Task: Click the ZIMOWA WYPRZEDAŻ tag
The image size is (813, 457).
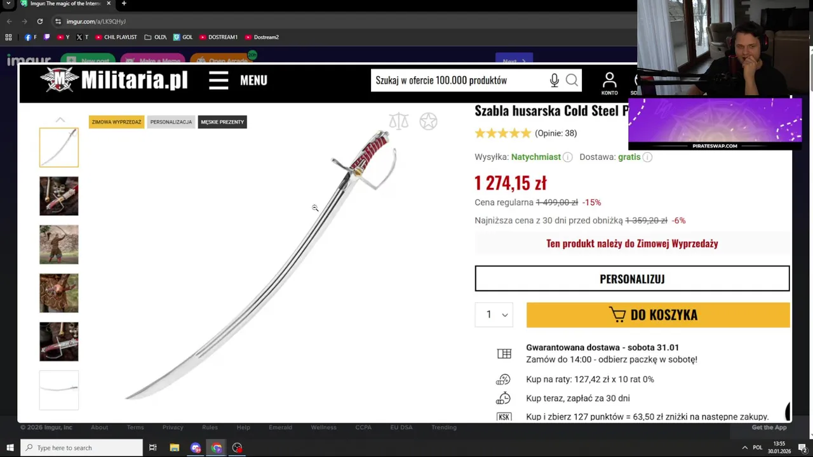Action: (x=116, y=122)
